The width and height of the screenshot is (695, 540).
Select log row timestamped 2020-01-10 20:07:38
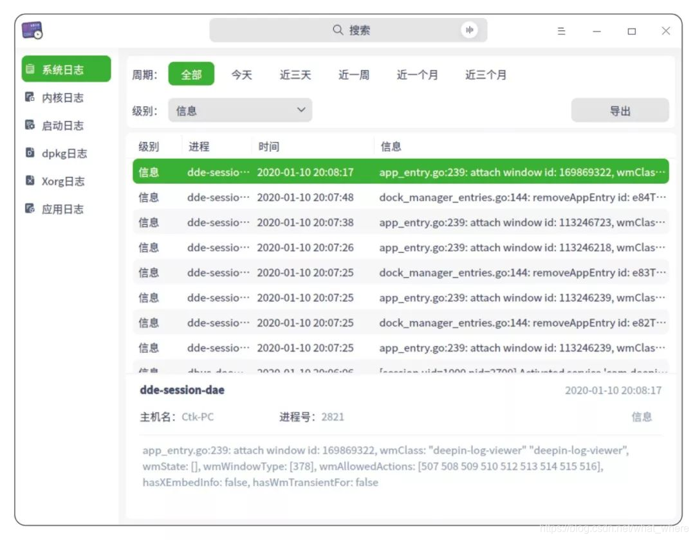[x=401, y=222]
